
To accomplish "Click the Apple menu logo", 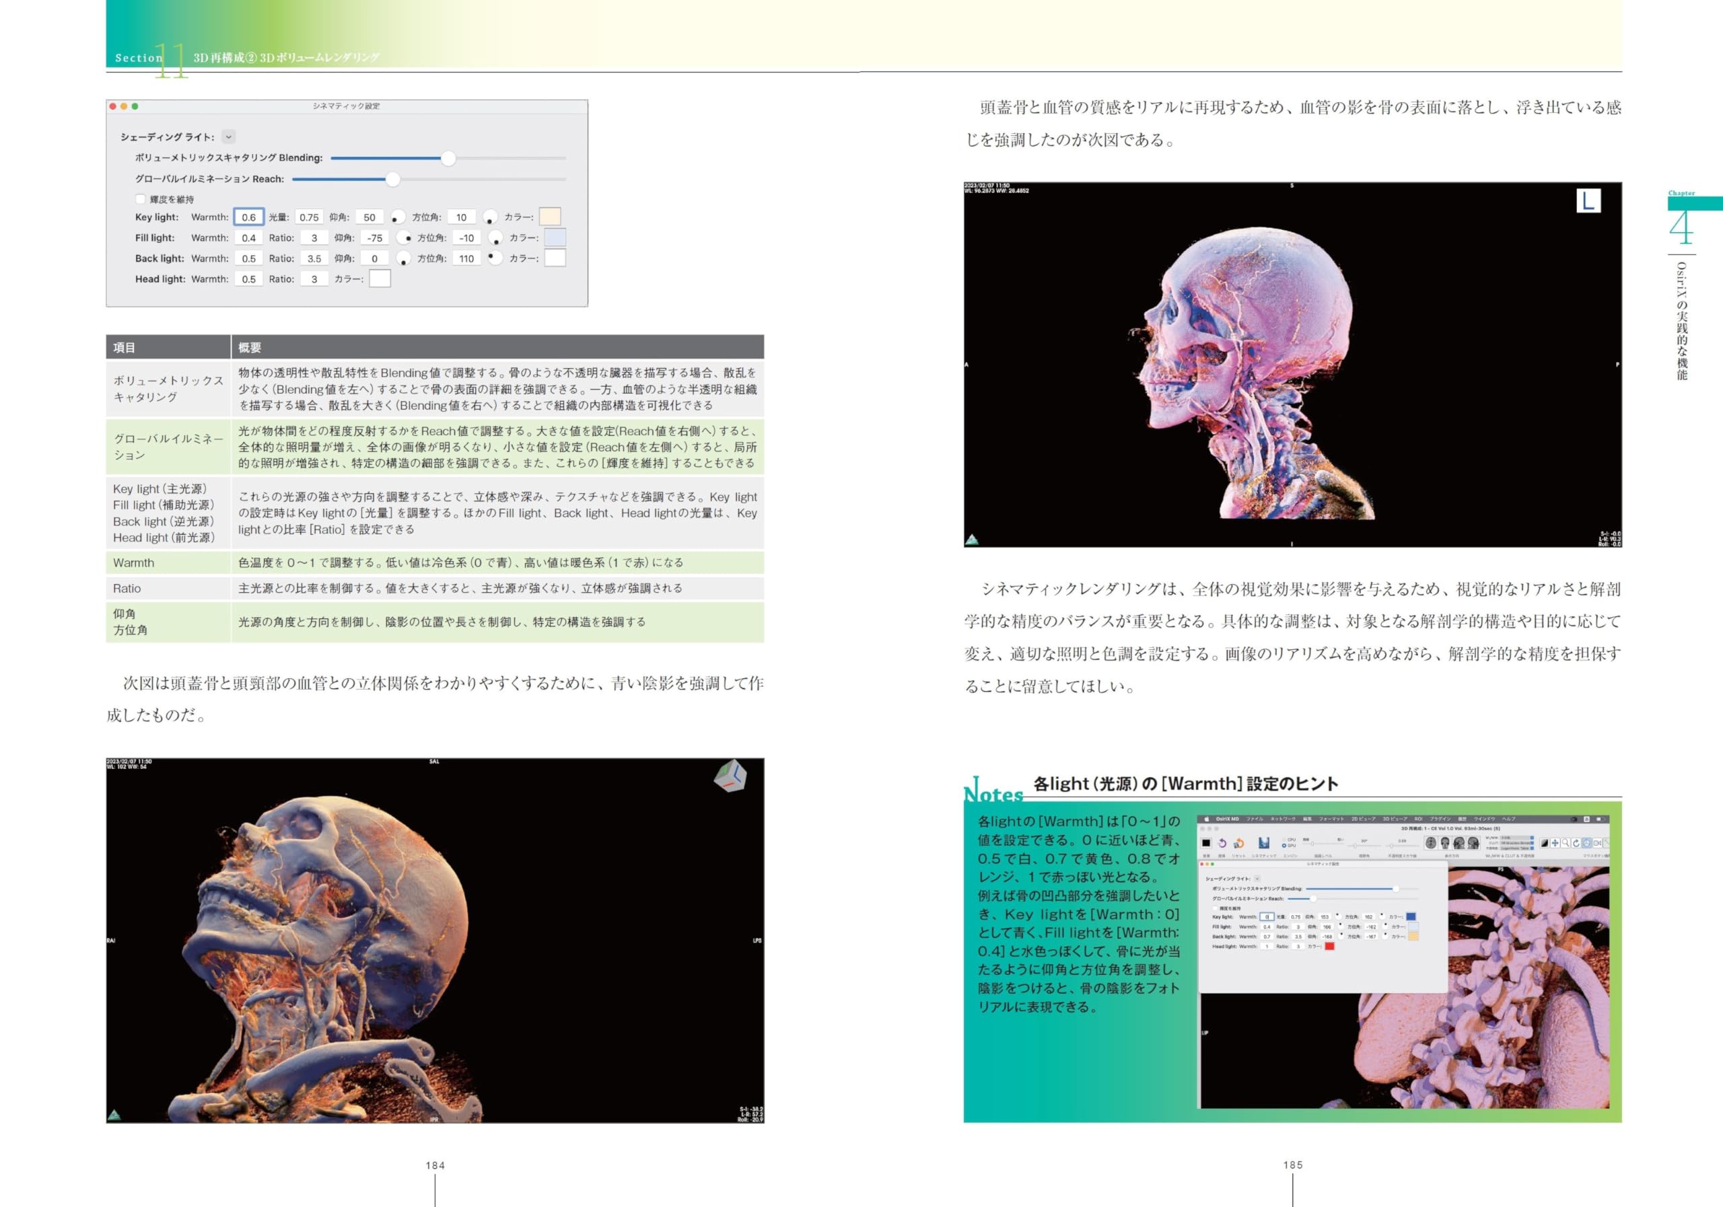I will pos(1207,820).
